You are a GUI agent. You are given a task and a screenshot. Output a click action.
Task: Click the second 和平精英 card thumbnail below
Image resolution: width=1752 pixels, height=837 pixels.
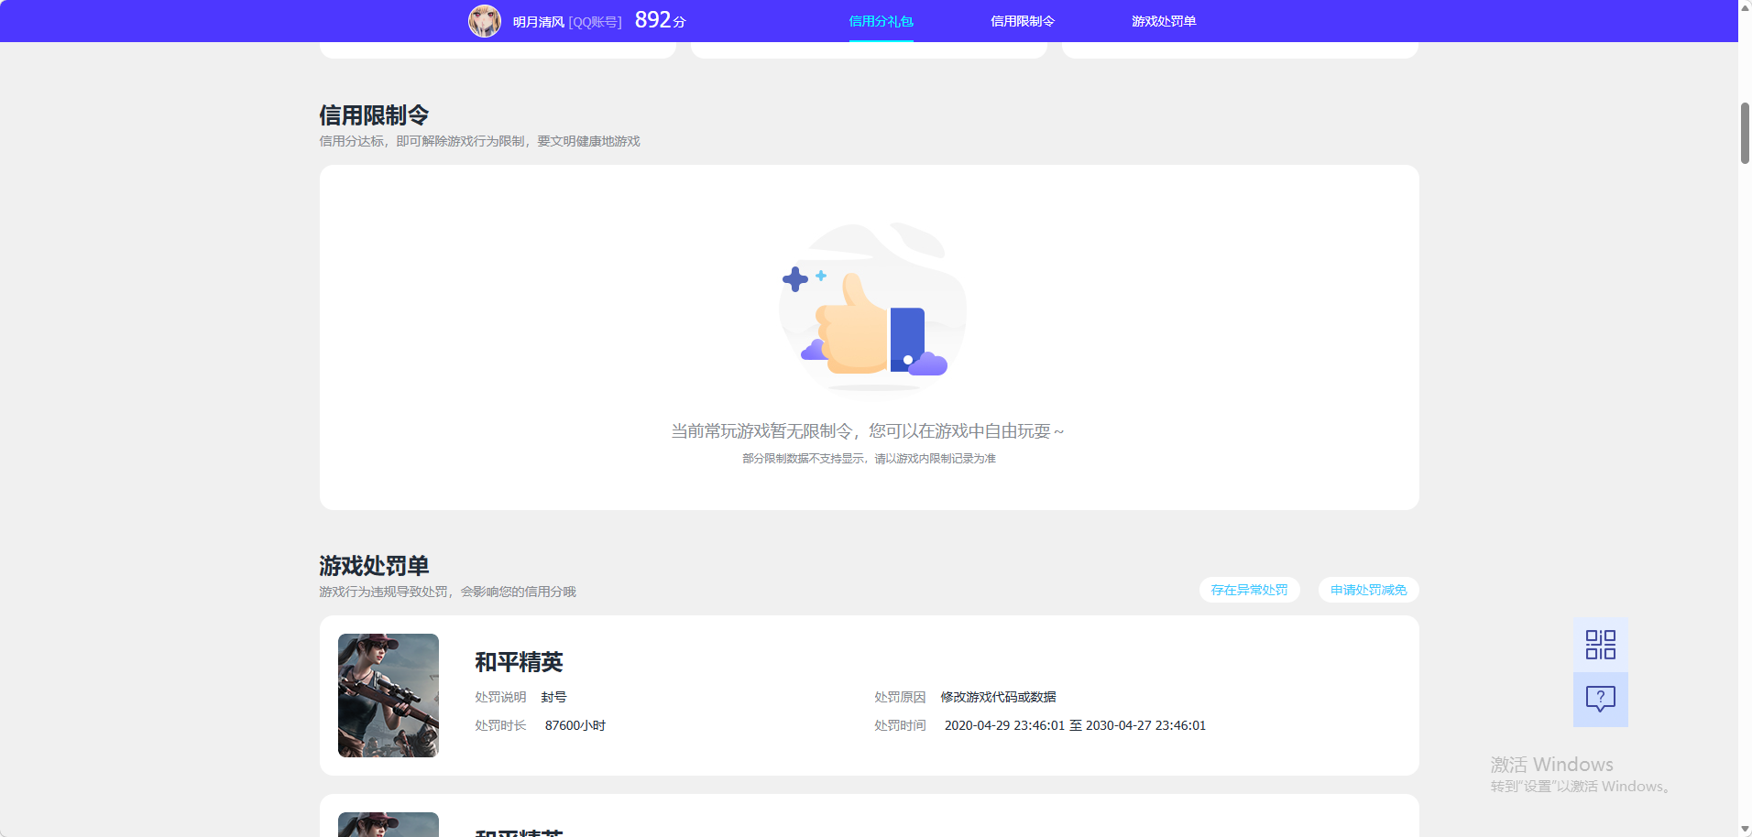[388, 824]
